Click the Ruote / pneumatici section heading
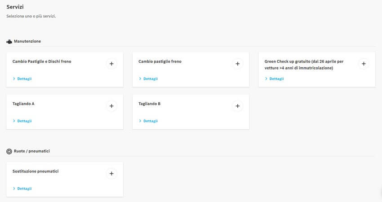Viewport: 382px width, 202px height. 32,151
